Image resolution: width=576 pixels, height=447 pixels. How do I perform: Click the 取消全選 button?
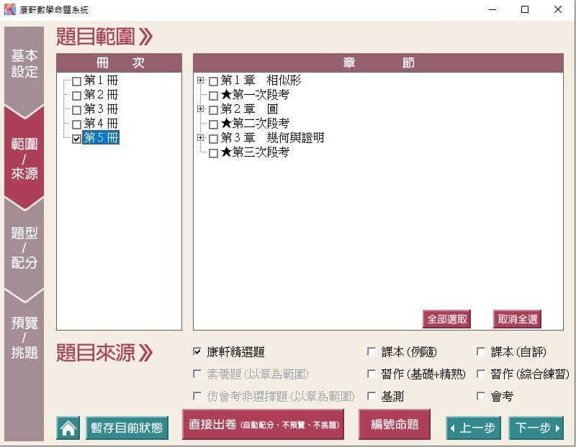point(517,319)
